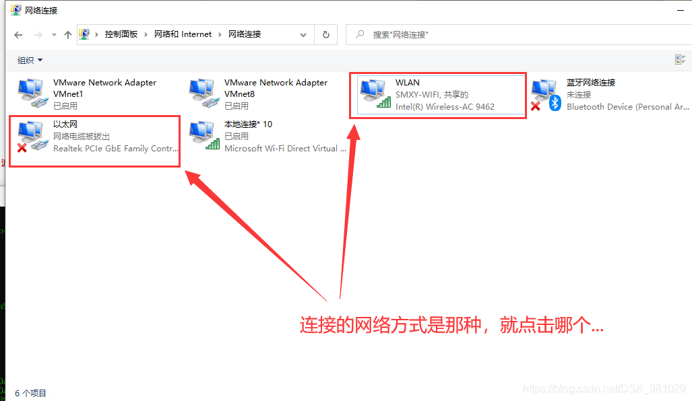Go back with the back arrow
692x401 pixels.
click(x=18, y=35)
